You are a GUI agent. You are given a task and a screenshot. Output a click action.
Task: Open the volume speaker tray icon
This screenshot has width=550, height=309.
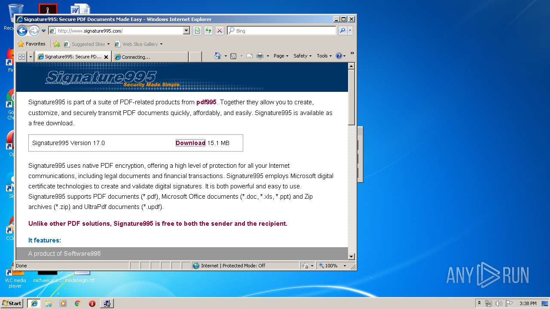click(498, 303)
